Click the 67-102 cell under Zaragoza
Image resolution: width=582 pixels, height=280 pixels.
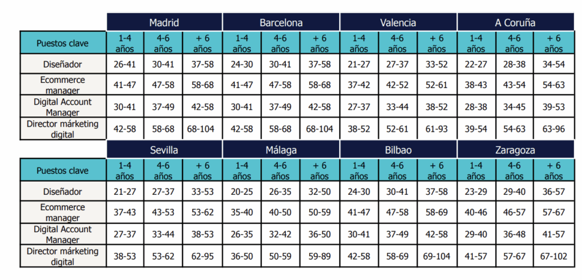[553, 256]
